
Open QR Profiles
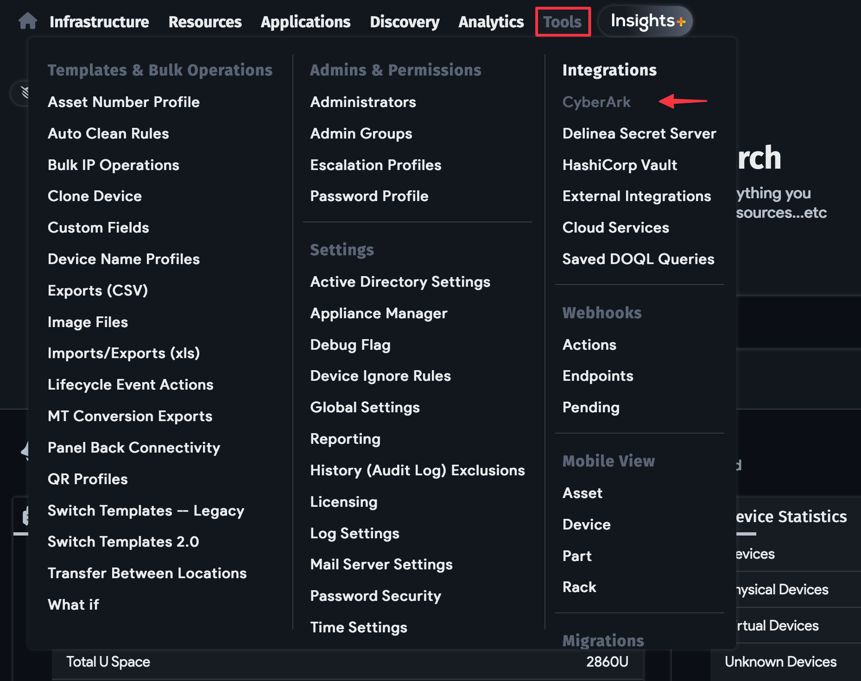(x=88, y=479)
